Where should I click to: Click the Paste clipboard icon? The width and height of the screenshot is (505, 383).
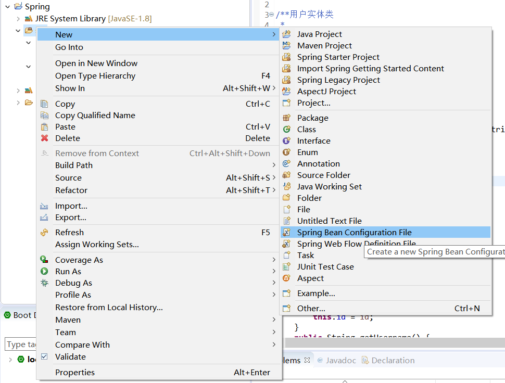44,127
